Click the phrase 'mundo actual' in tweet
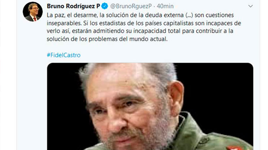This screenshot has width=268, height=150. click(148, 39)
